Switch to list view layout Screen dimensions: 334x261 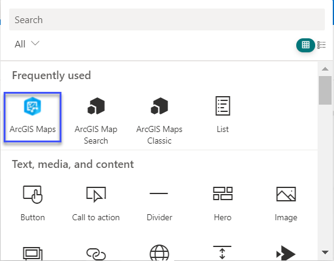[x=321, y=45]
